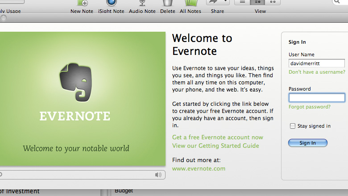348x196 pixels.
Task: Click the Sign In button
Action: [307, 143]
